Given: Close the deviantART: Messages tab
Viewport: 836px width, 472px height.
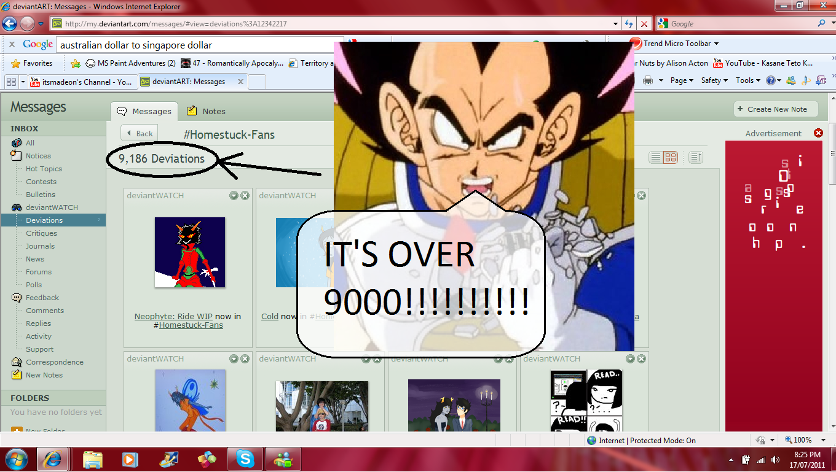Looking at the screenshot, I should tap(240, 82).
